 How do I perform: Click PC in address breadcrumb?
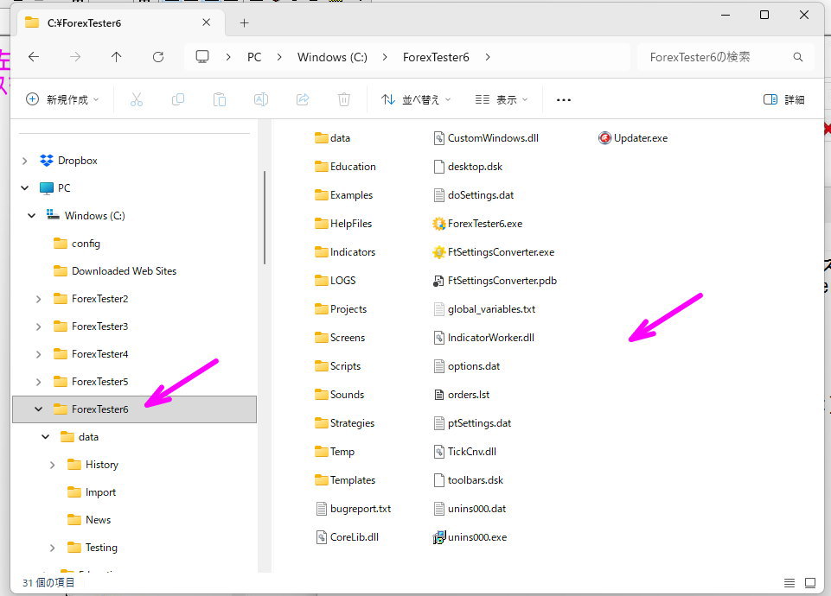[254, 57]
